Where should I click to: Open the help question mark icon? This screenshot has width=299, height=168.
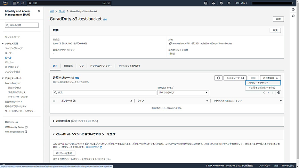click(x=221, y=3)
